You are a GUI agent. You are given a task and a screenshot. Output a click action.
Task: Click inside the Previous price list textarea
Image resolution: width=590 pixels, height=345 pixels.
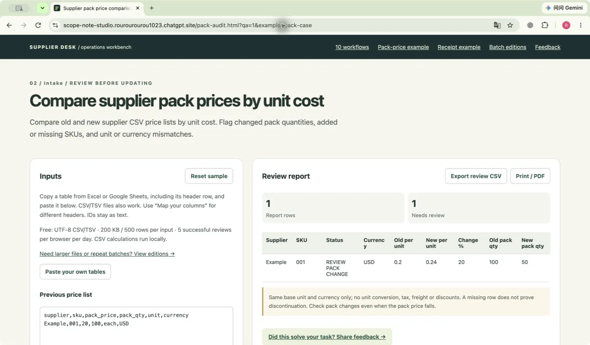[136, 326]
